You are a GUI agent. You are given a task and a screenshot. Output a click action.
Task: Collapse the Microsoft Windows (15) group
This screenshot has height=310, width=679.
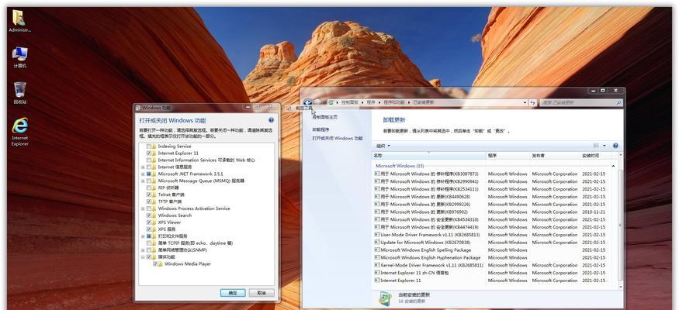click(x=613, y=166)
